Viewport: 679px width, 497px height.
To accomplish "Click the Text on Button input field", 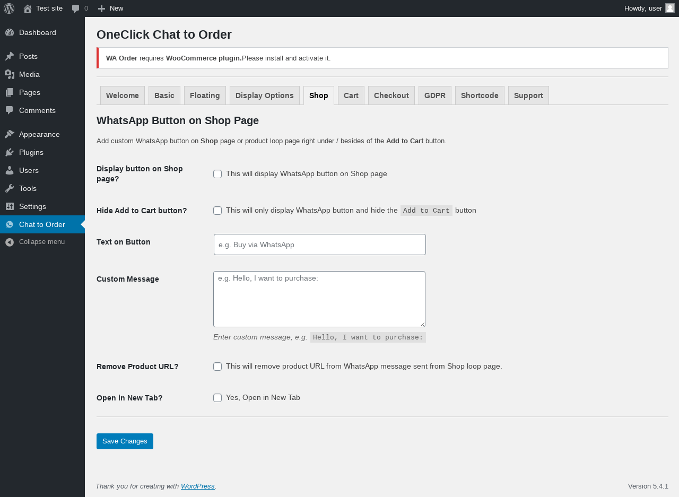I will tap(320, 245).
